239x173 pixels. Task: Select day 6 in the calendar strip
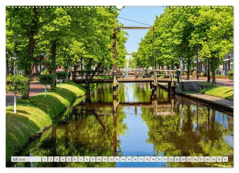75,159
